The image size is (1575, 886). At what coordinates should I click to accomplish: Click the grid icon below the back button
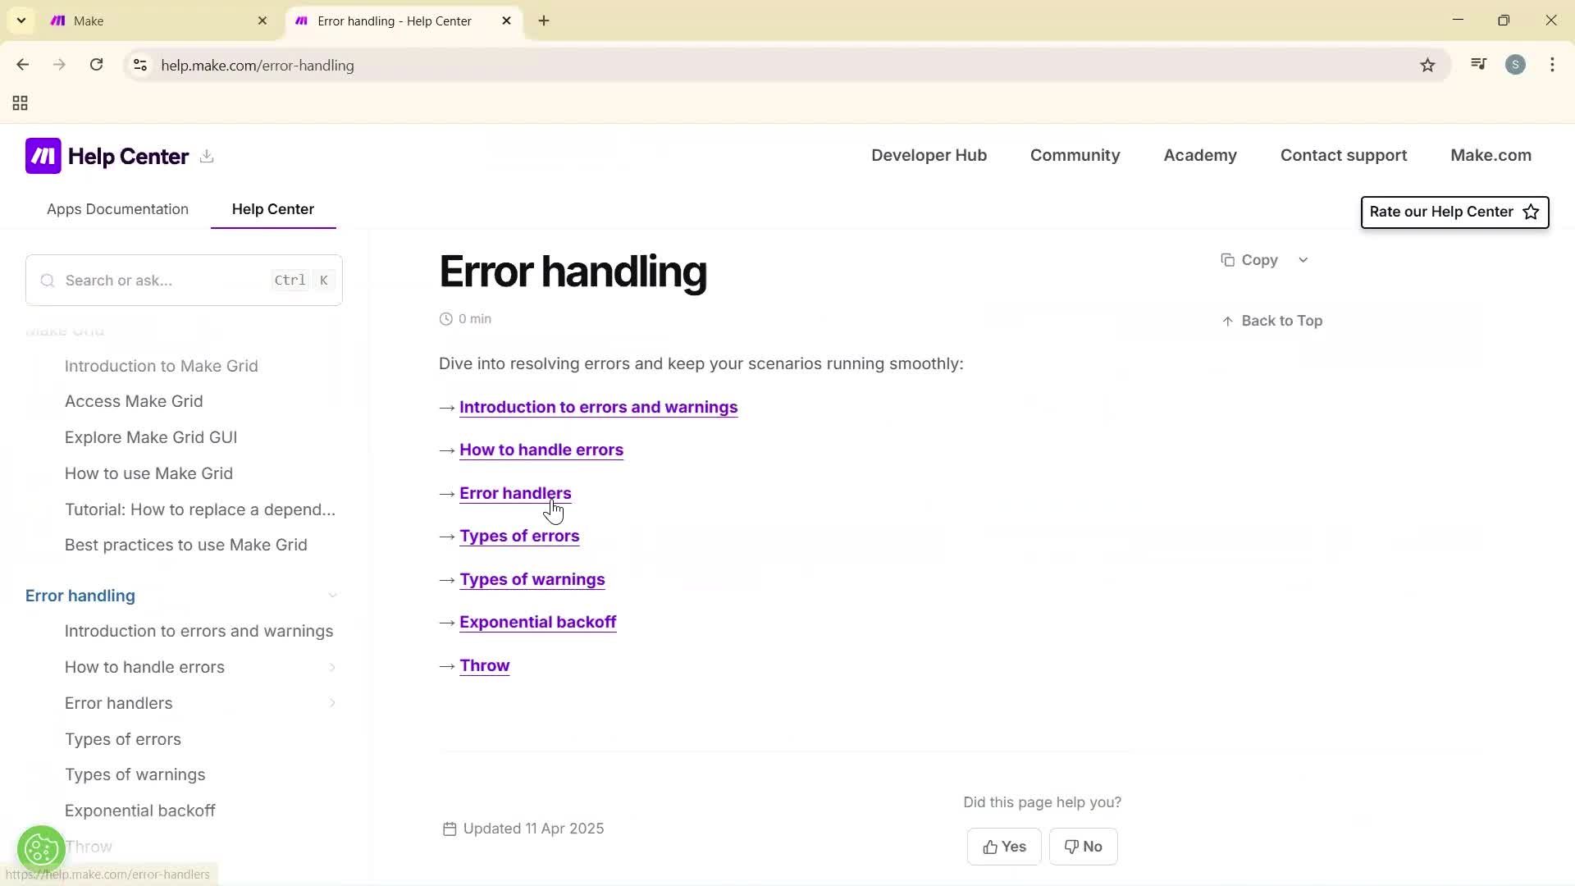pyautogui.click(x=19, y=103)
